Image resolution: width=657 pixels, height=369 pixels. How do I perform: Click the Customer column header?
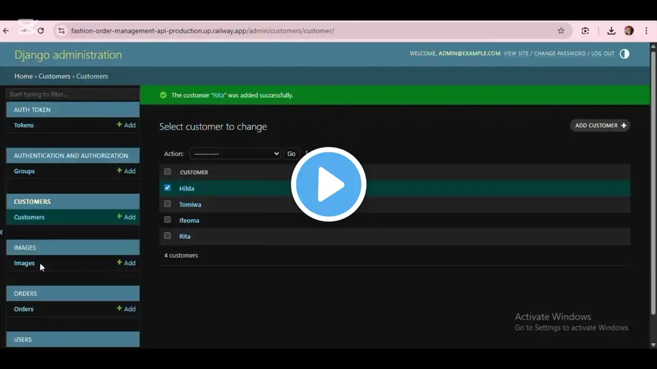[x=194, y=172]
